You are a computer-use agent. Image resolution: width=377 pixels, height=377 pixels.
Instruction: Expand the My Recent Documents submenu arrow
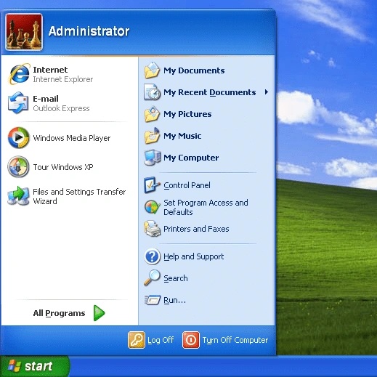(x=267, y=92)
